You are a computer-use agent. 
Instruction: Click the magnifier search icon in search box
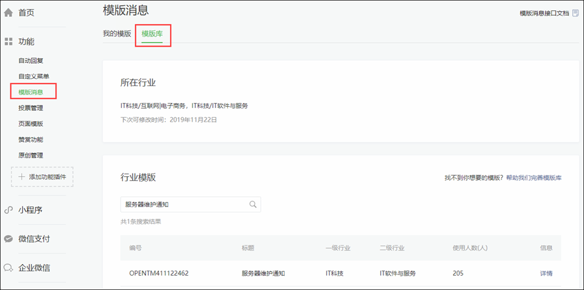253,205
